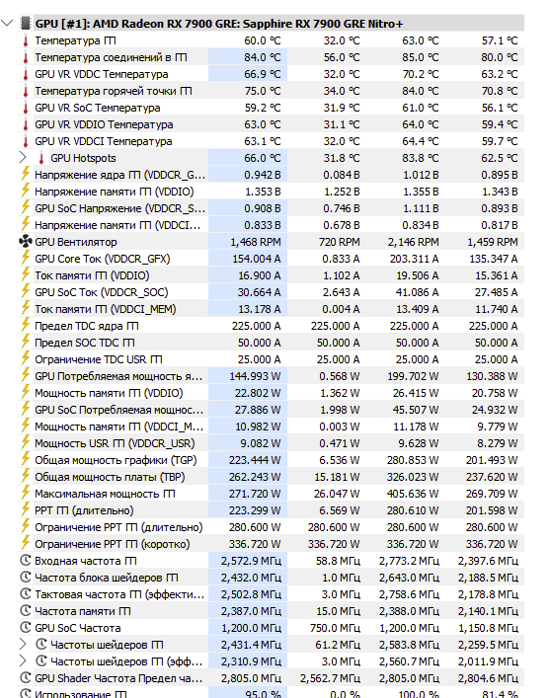Click thermometer icon beside Температура горячей точки ГП

click(x=26, y=91)
